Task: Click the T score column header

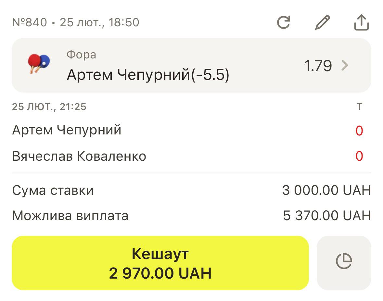Action: tap(359, 107)
